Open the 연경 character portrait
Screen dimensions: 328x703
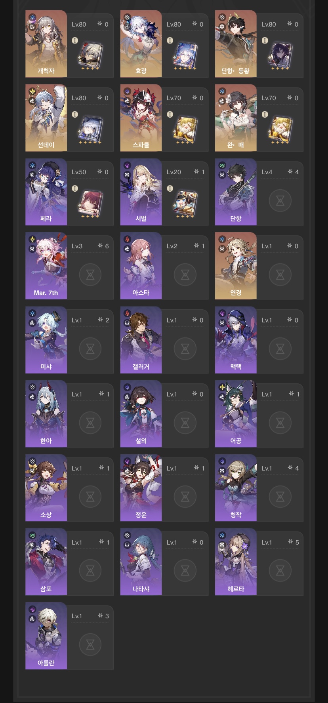tap(236, 266)
